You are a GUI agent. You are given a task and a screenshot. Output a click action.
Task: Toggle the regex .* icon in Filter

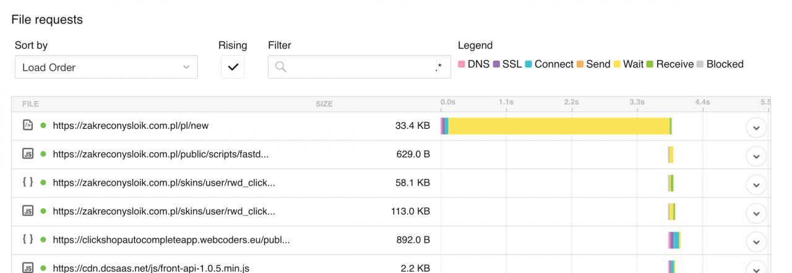439,67
